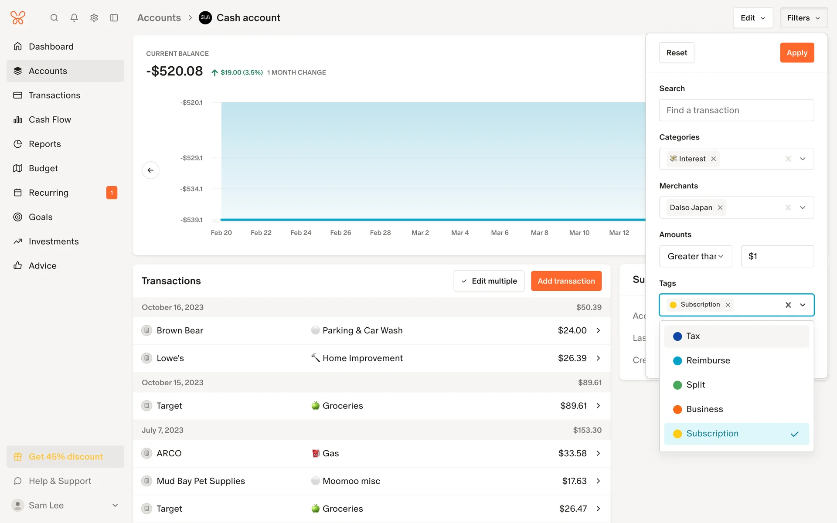Open settings via gear icon

(x=94, y=18)
